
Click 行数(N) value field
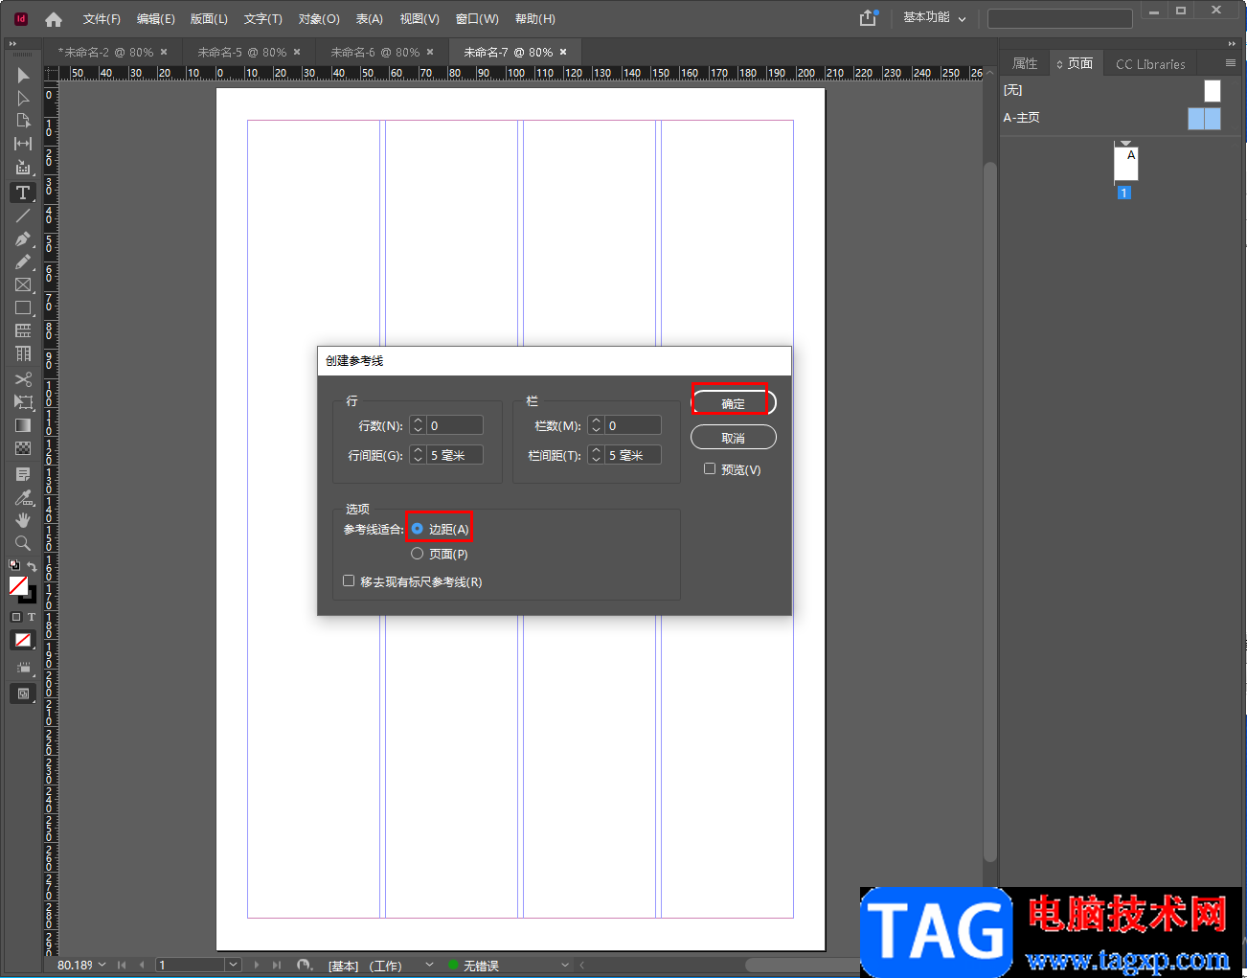pyautogui.click(x=455, y=425)
